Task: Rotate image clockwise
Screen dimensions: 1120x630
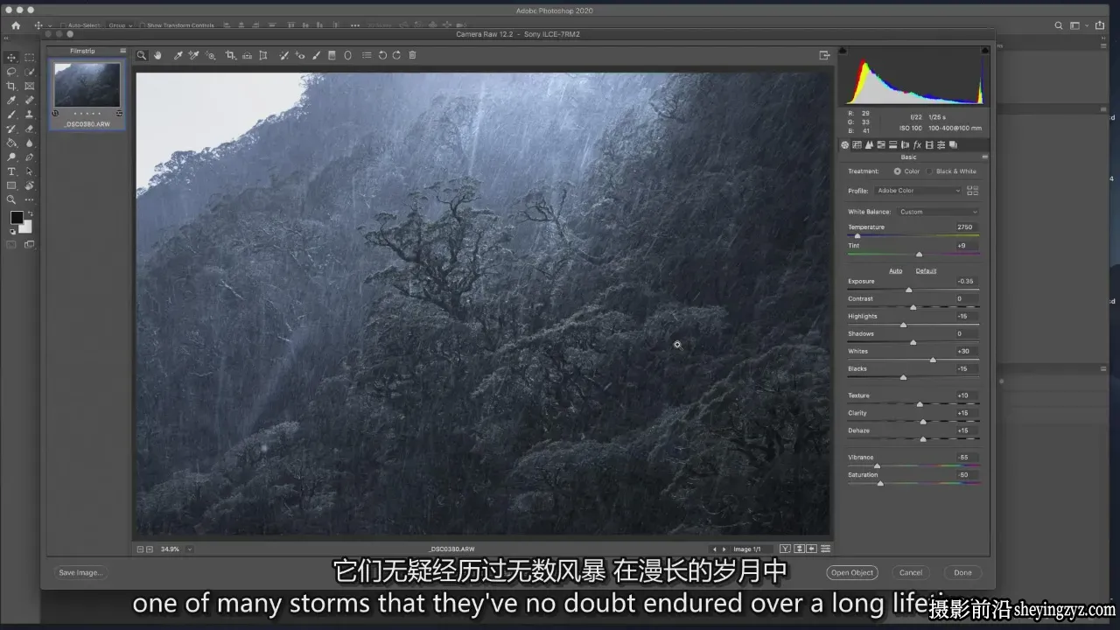Action: (396, 55)
